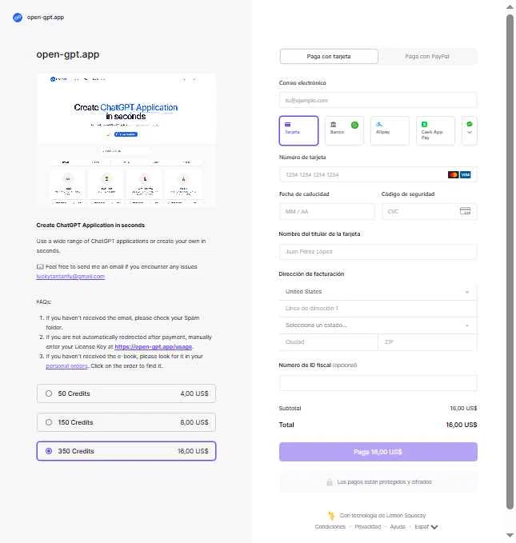The image size is (516, 543).
Task: Open the Español language selector
Action: pyautogui.click(x=426, y=527)
